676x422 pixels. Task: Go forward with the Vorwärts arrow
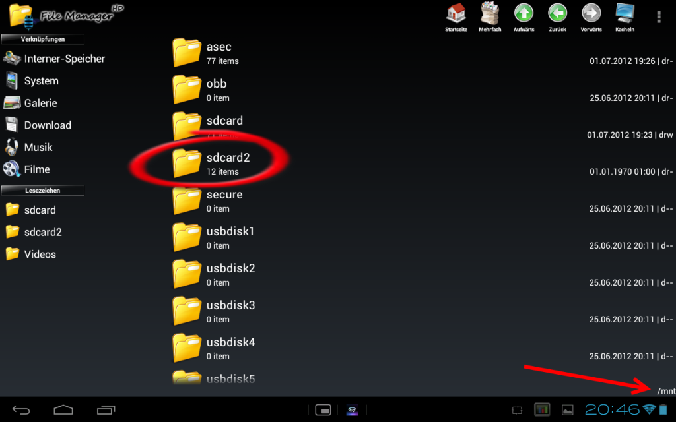pyautogui.click(x=591, y=16)
